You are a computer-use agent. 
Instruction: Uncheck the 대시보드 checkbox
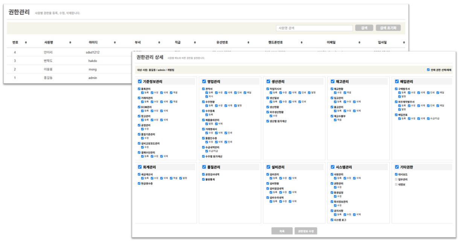click(396, 175)
